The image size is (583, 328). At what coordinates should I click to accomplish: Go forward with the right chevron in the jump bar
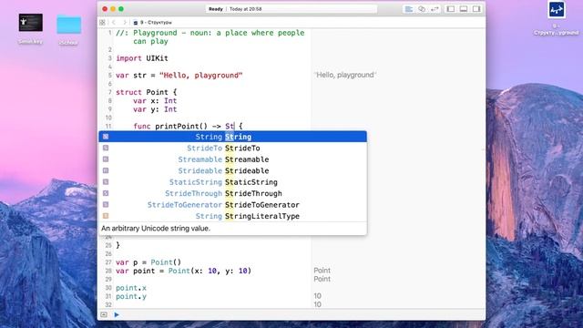125,23
